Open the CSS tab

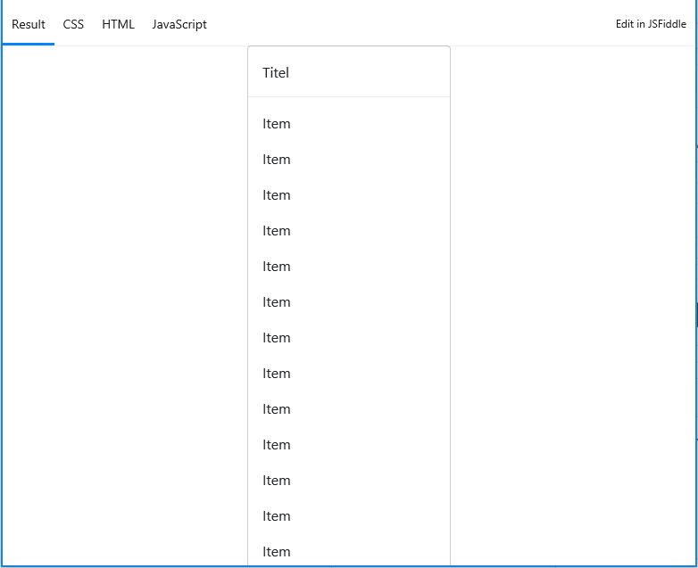coord(73,24)
